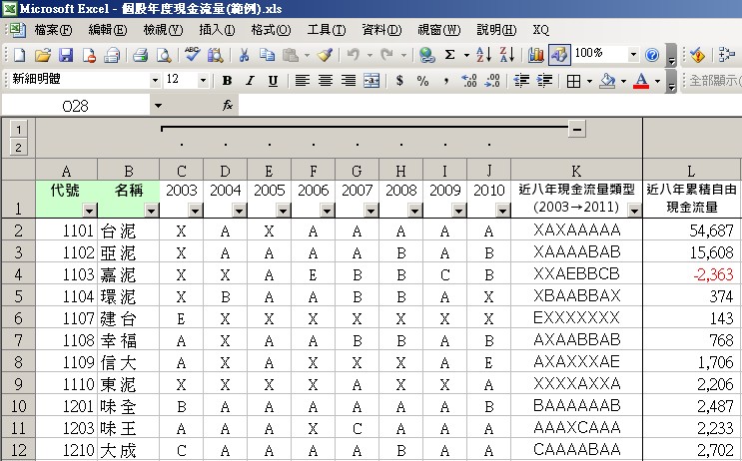742x461 pixels.
Task: Open the 格式(O) menu
Action: (x=271, y=30)
